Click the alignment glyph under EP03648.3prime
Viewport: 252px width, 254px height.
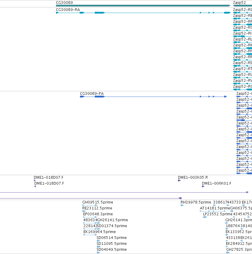[90, 217]
